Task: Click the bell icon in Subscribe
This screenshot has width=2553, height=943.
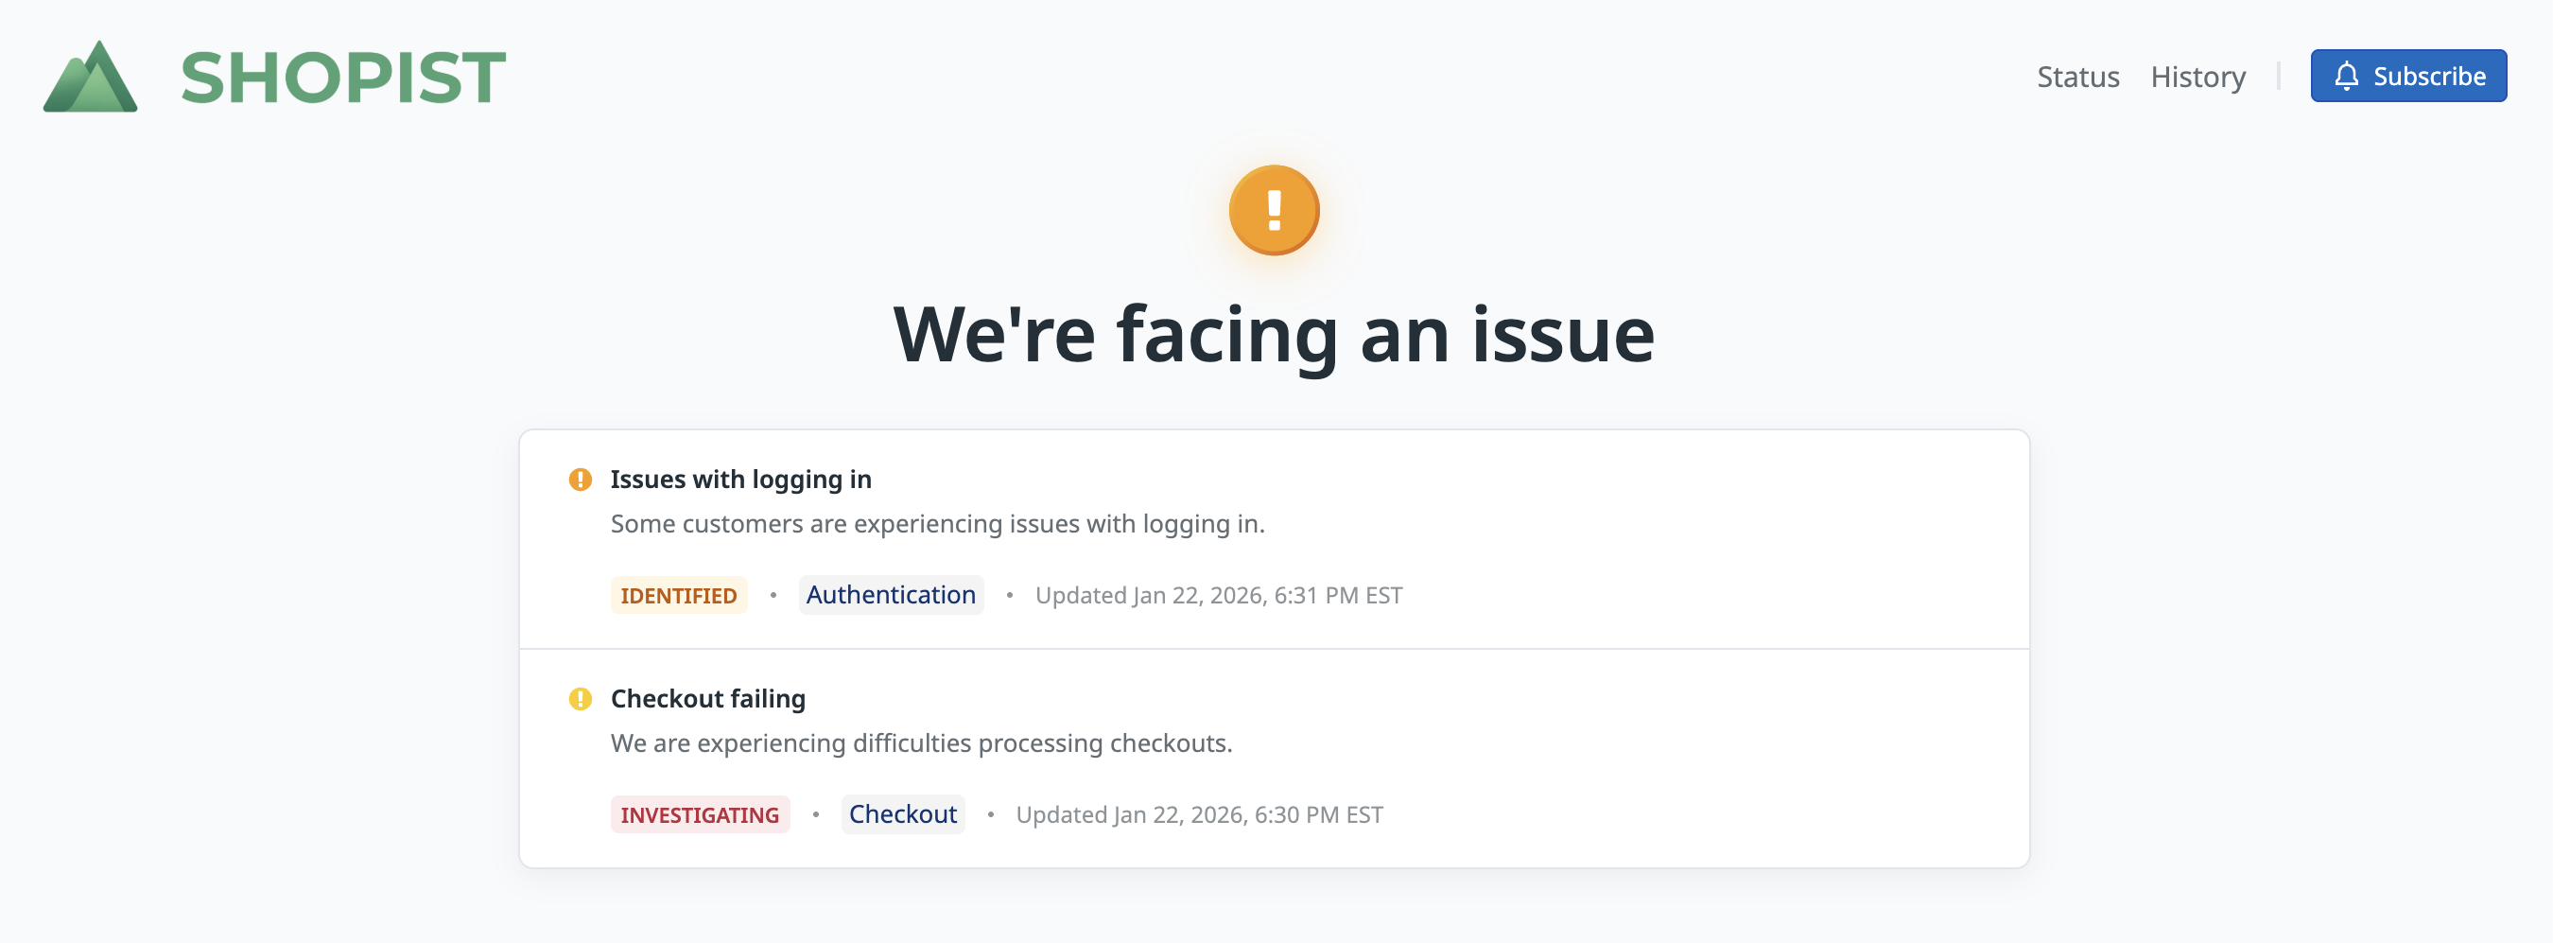Action: 2345,77
